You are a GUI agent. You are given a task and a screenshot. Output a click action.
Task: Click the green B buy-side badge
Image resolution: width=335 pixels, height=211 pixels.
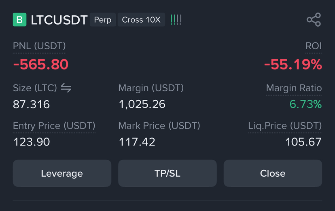click(20, 20)
